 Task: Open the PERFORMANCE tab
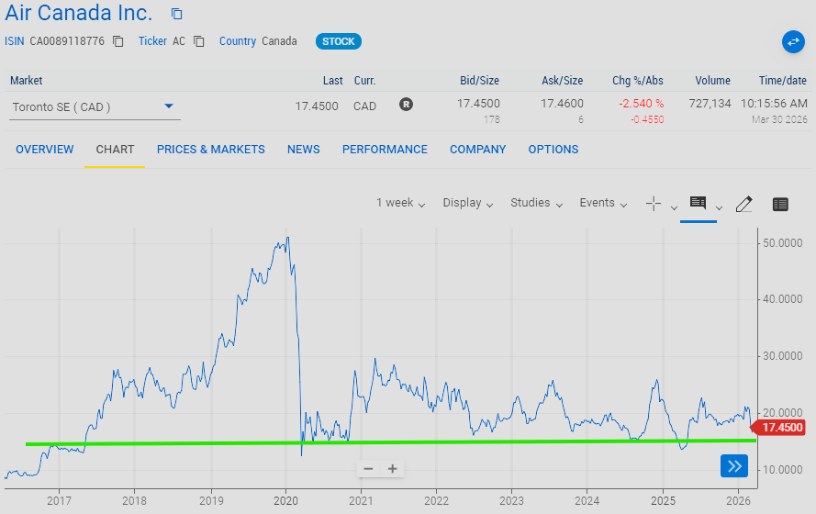385,150
